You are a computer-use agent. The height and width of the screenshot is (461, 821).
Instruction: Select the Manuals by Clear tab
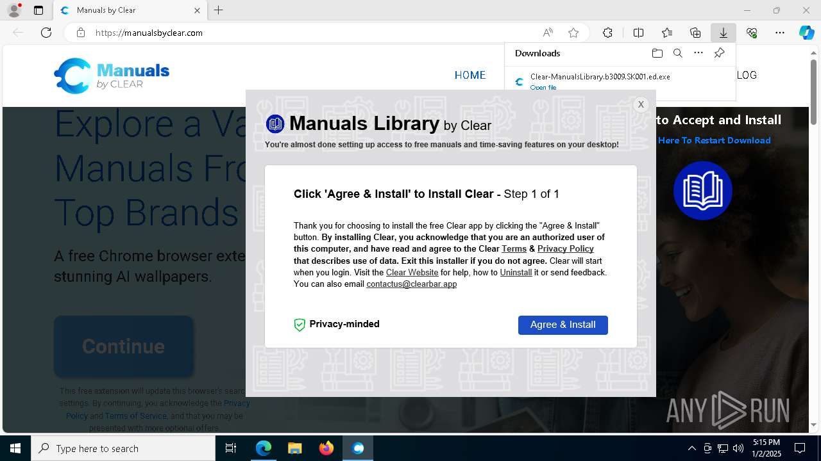pos(130,10)
